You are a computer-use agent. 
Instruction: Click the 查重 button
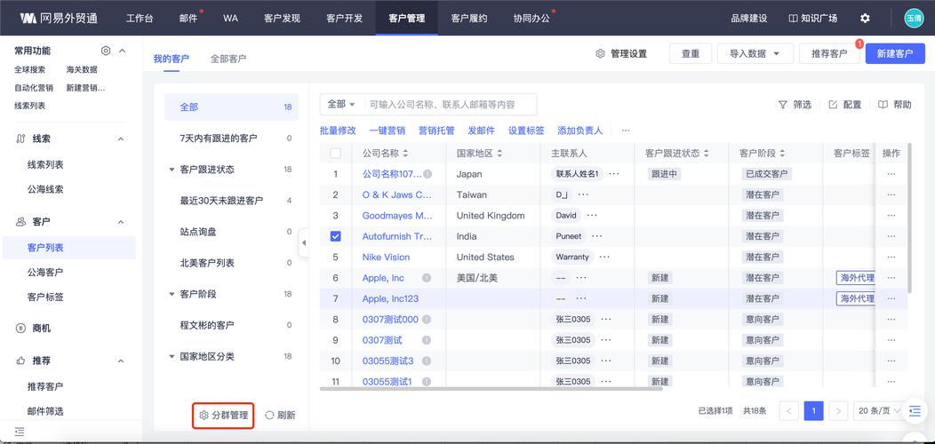click(691, 53)
